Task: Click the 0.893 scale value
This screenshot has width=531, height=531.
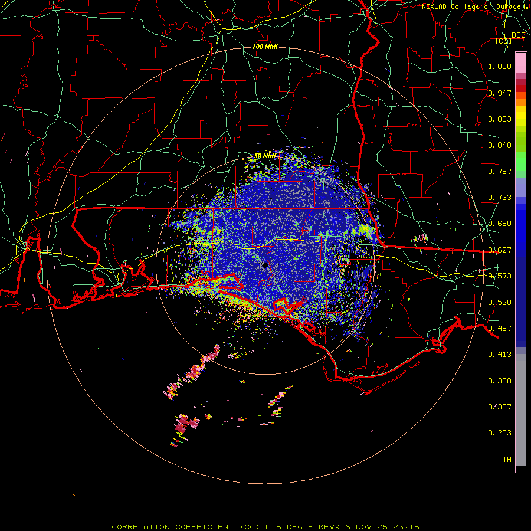Action: click(500, 119)
